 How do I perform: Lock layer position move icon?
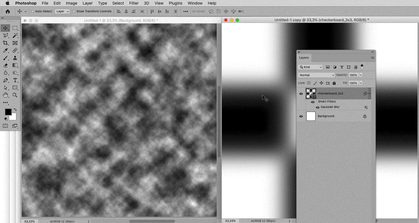(321, 83)
